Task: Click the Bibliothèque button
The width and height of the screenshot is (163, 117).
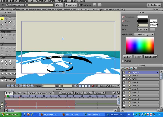Action: pyautogui.click(x=154, y=5)
